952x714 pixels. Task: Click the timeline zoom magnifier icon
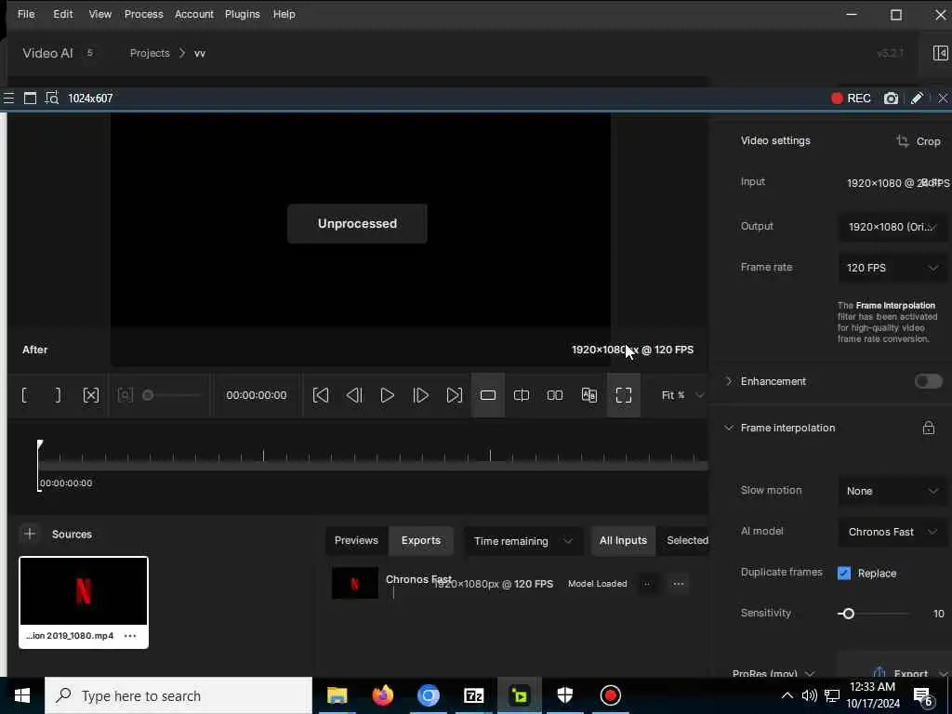point(126,395)
